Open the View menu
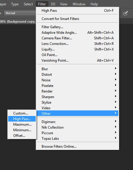Screen dimensions: 133x170 [64, 4]
